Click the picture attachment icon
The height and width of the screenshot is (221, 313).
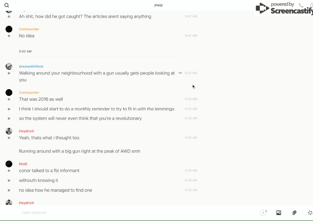click(279, 213)
